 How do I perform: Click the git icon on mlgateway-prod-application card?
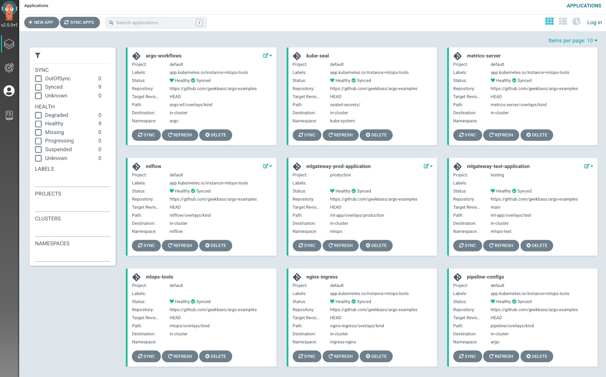(x=297, y=166)
